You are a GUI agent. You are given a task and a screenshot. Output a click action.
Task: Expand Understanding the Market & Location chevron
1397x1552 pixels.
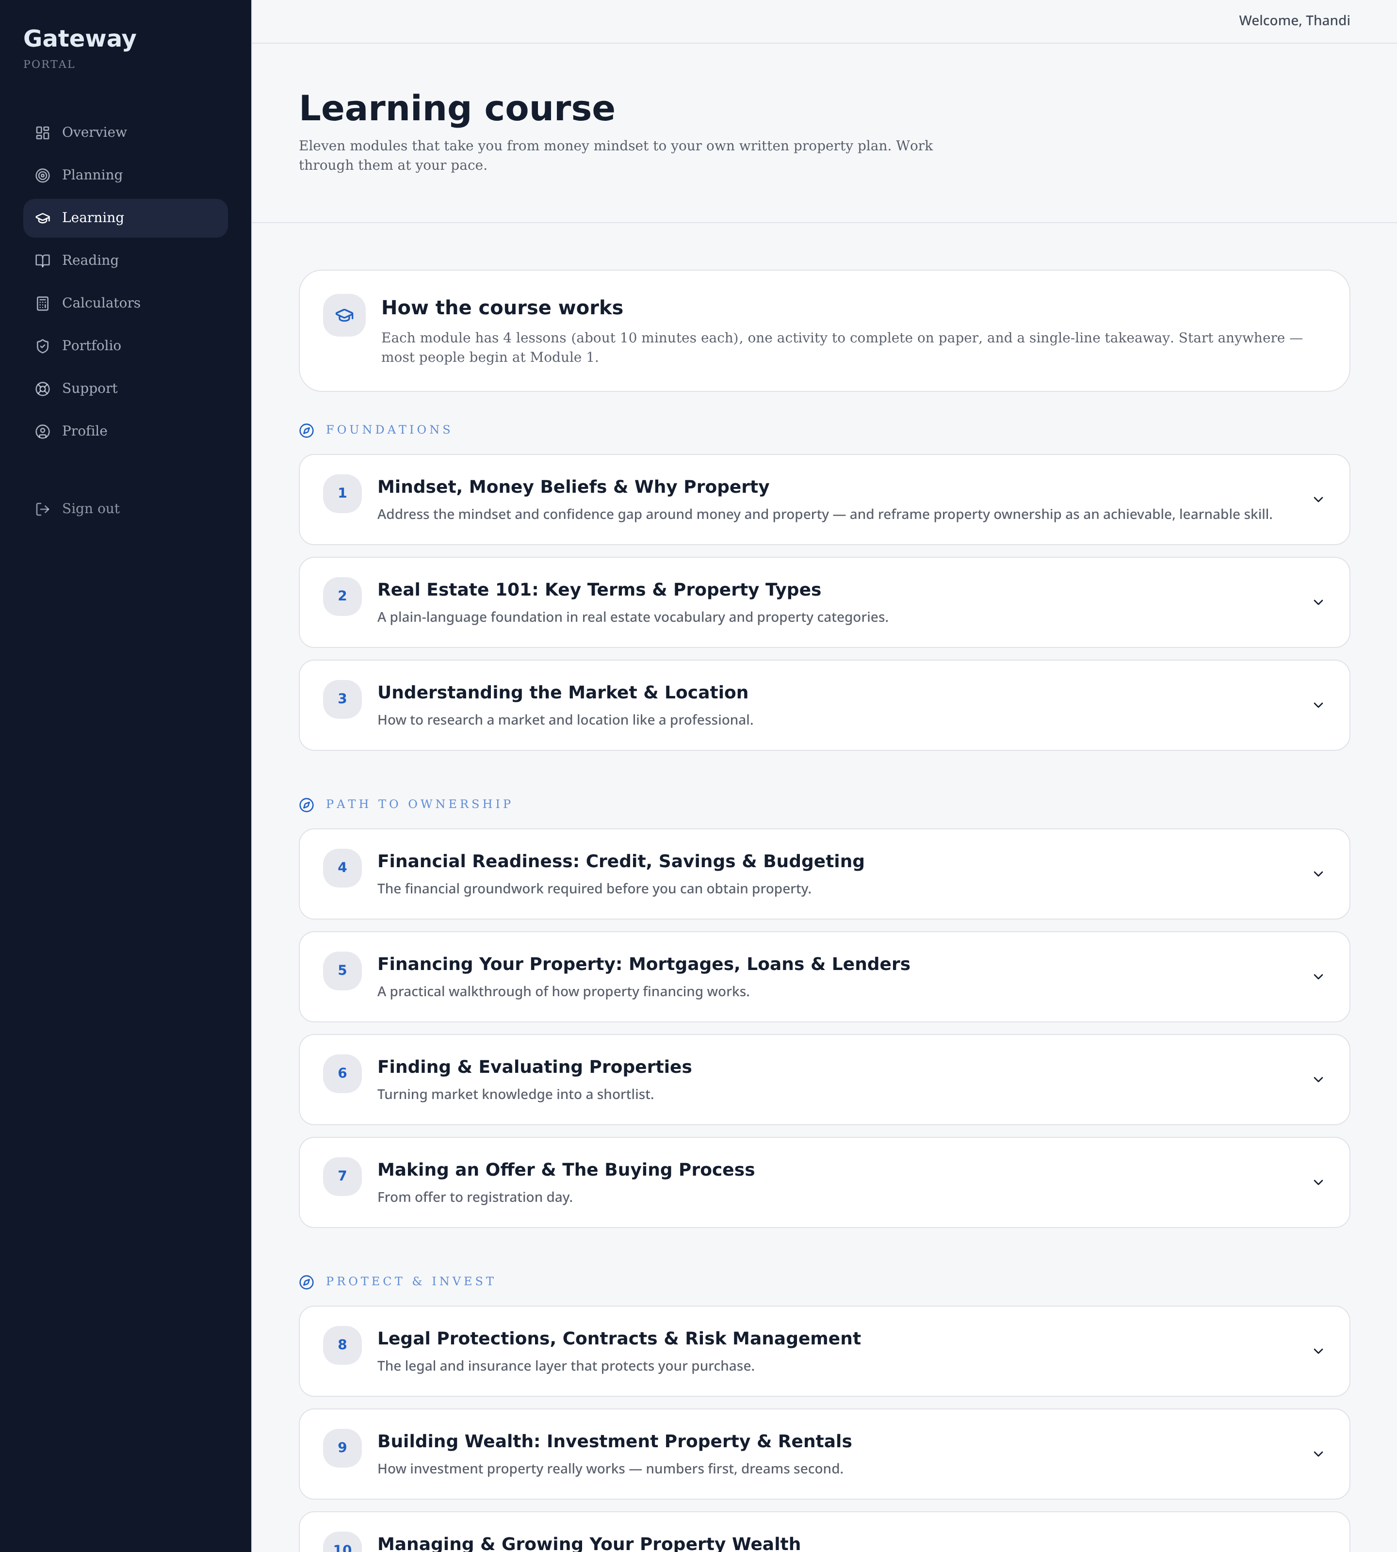click(x=1318, y=705)
